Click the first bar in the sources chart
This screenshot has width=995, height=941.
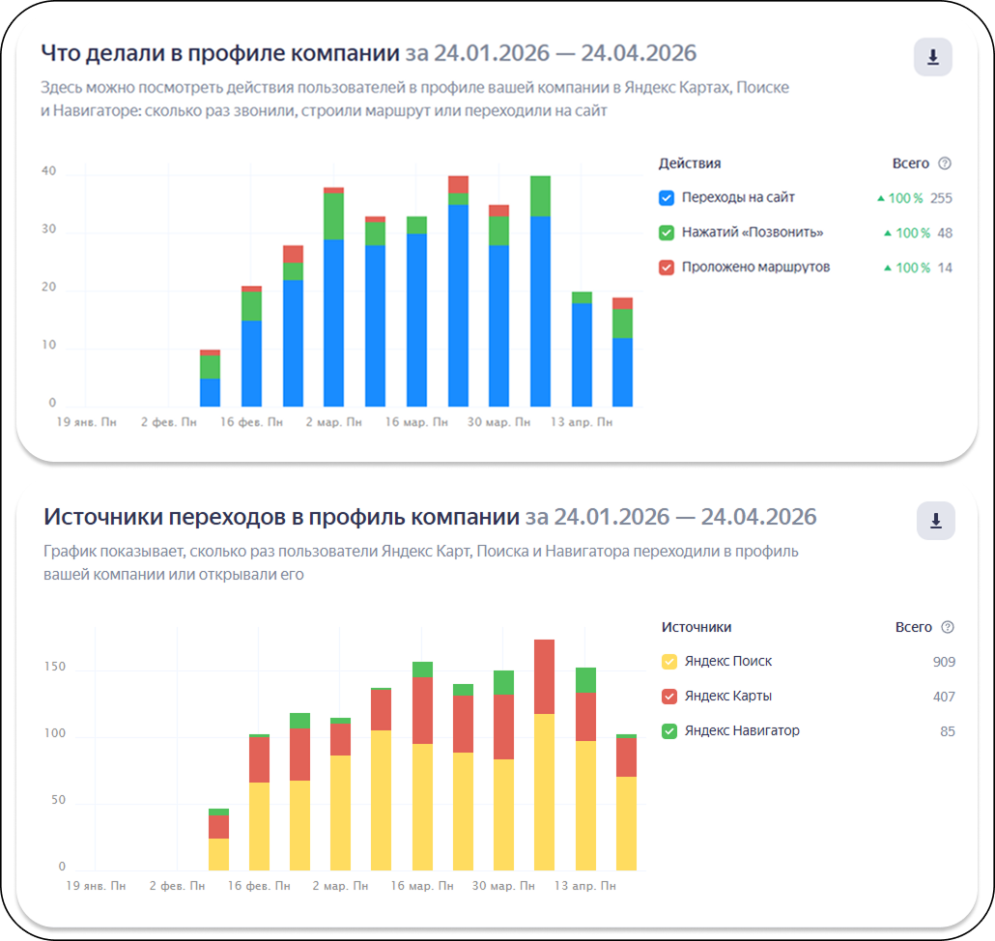coord(218,840)
